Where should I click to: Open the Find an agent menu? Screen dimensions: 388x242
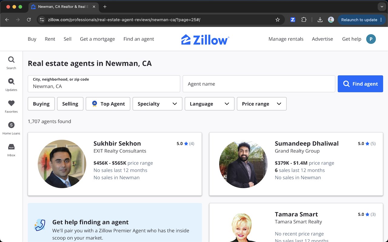click(139, 39)
